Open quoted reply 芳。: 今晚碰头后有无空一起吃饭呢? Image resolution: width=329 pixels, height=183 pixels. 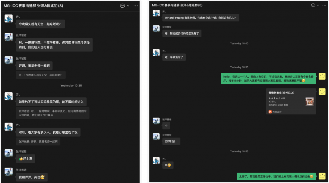click(x=41, y=75)
